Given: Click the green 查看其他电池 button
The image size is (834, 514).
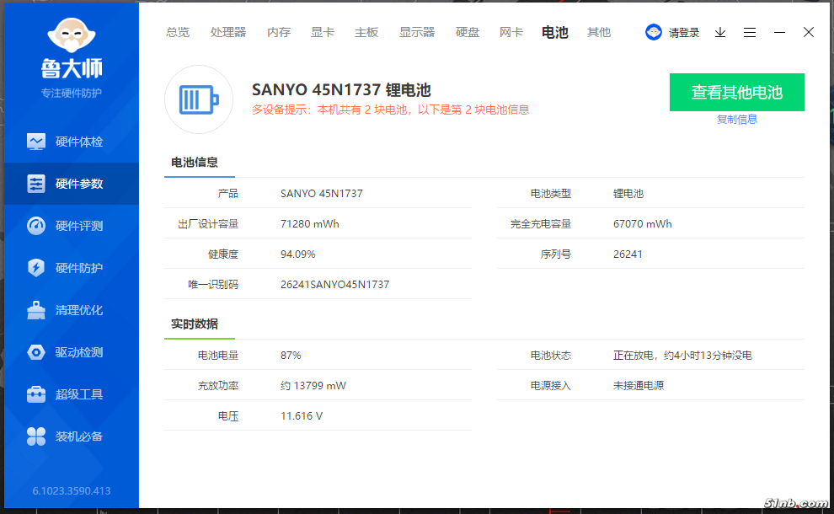Looking at the screenshot, I should tap(737, 93).
